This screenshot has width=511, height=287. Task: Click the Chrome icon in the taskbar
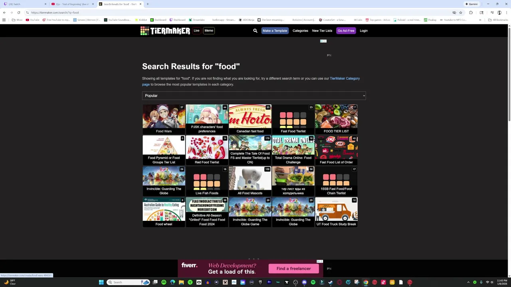click(366, 282)
